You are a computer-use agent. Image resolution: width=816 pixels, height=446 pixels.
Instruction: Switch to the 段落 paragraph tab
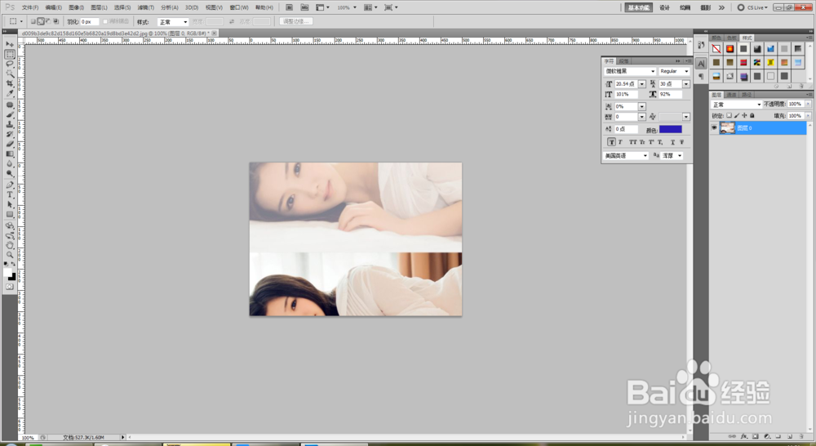(x=623, y=61)
